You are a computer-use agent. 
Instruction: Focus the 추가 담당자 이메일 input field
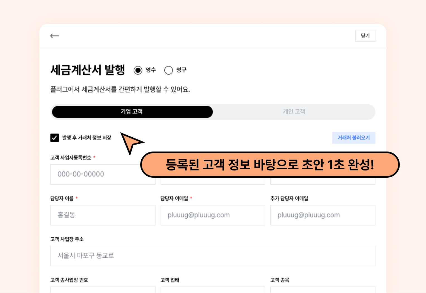tap(323, 215)
